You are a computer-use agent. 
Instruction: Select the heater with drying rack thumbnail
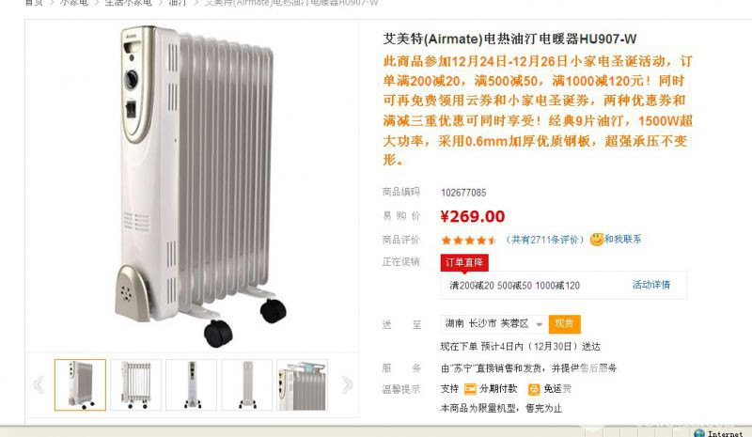pyautogui.click(x=302, y=384)
